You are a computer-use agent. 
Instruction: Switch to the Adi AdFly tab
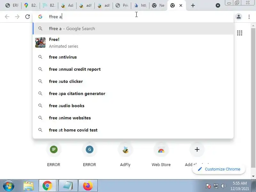click(x=67, y=5)
